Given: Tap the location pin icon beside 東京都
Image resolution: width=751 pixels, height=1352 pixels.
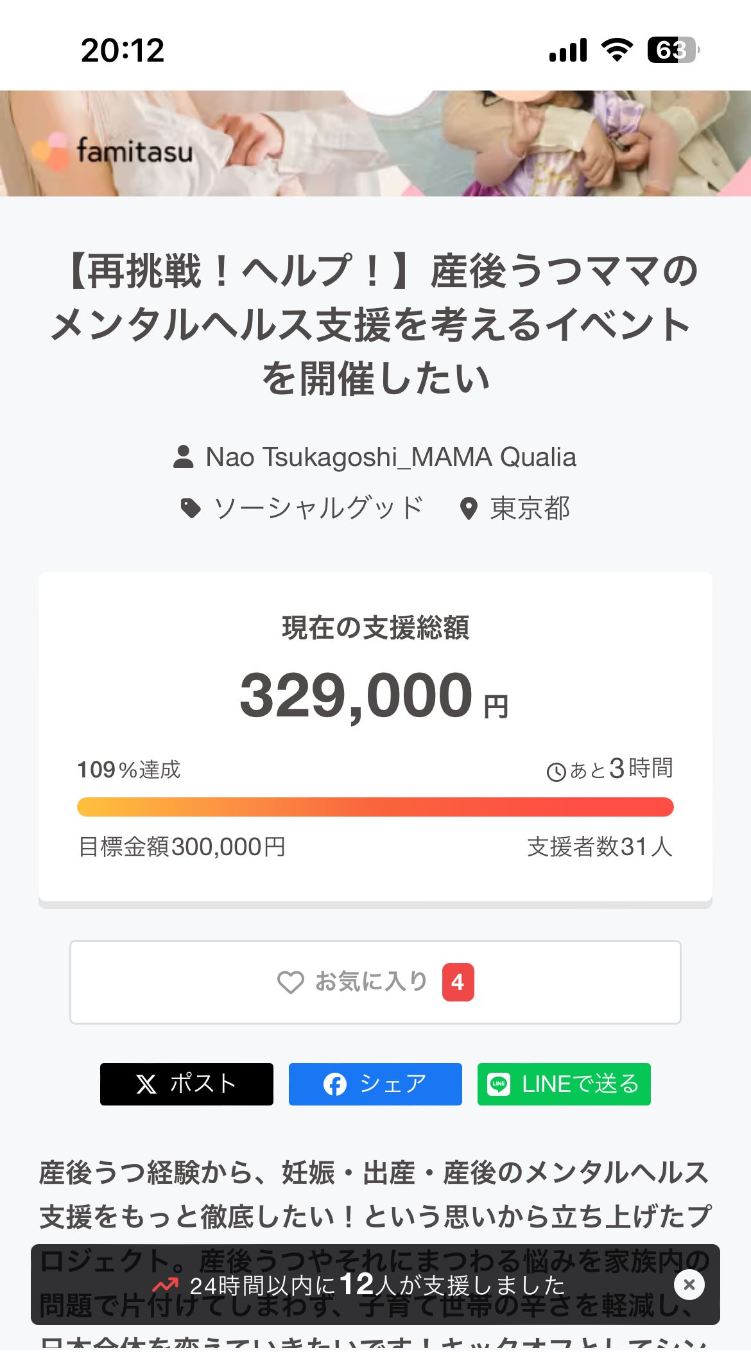Looking at the screenshot, I should (x=469, y=509).
